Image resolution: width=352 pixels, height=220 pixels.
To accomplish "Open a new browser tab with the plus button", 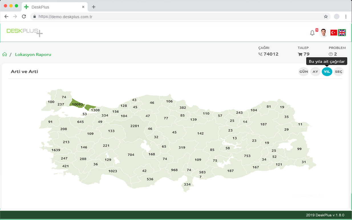I will (x=94, y=7).
